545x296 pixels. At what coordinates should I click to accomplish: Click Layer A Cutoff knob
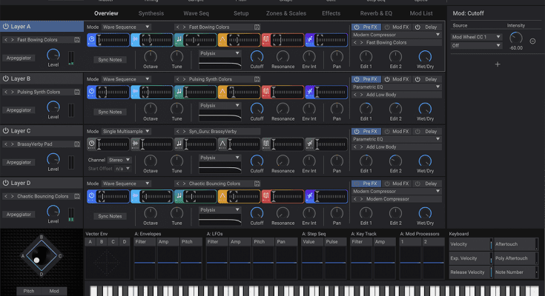pyautogui.click(x=257, y=56)
